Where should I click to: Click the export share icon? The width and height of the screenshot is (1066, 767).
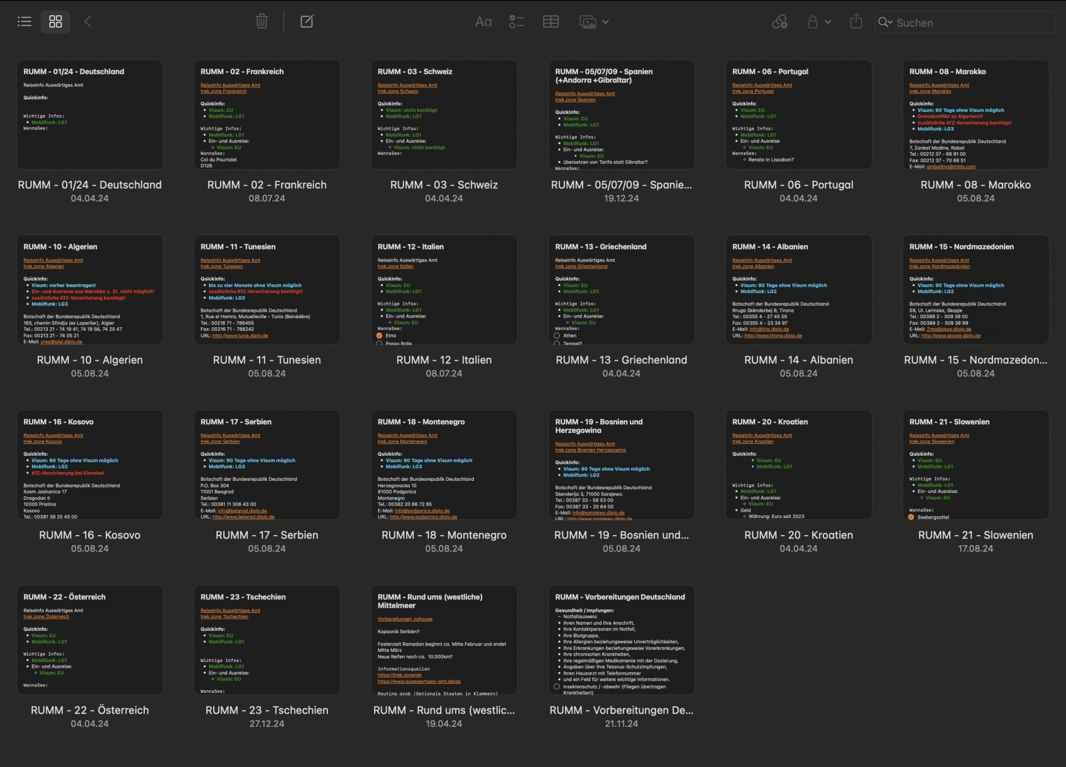click(x=856, y=21)
